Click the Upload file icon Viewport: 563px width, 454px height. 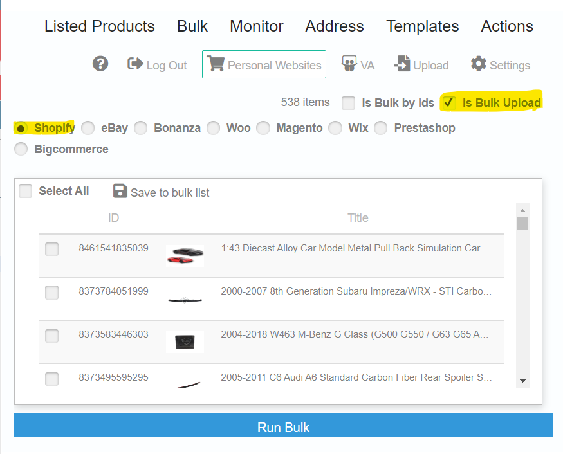coord(402,64)
